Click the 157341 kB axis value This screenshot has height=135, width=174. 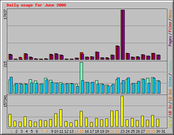(x=5, y=101)
